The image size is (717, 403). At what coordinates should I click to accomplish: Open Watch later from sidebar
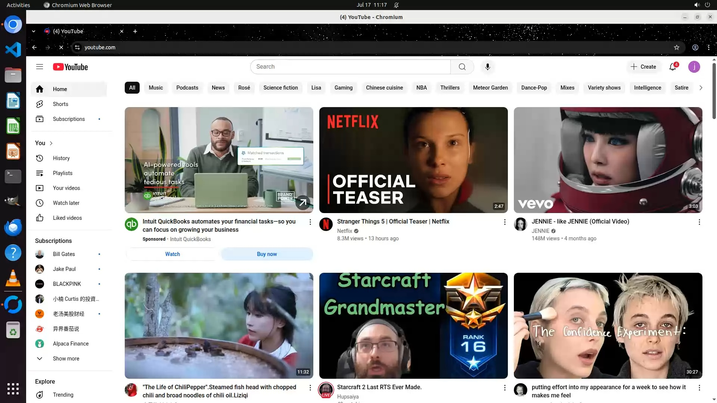pos(66,203)
